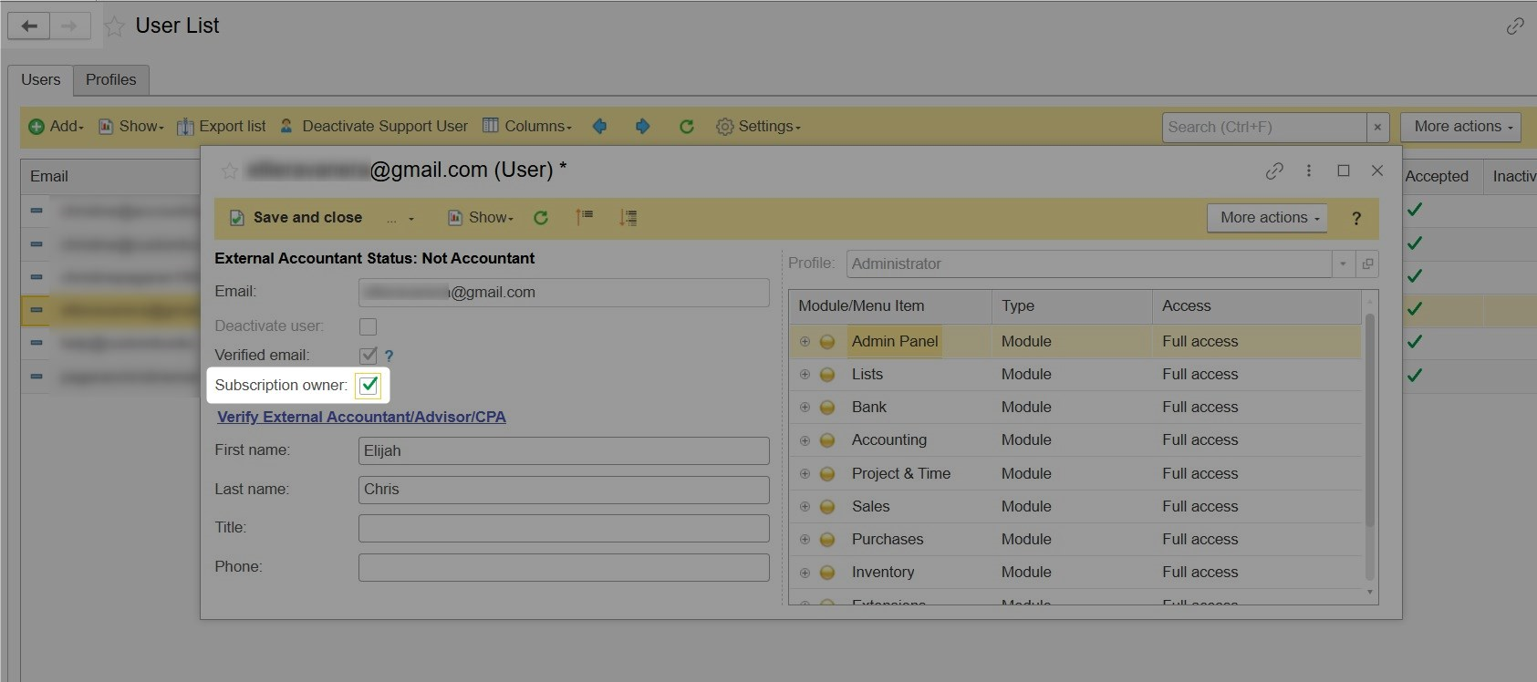Open the Settings dropdown in the list toolbar

[758, 127]
